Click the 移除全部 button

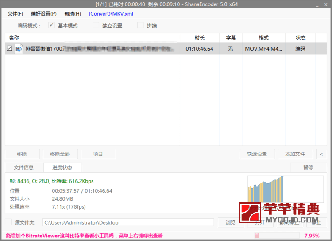click(60, 154)
